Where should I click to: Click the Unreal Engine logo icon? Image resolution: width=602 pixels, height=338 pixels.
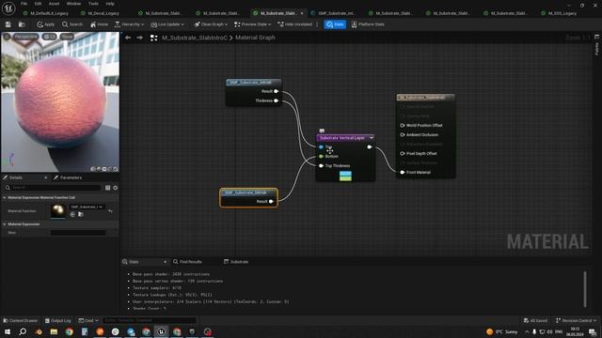point(8,8)
